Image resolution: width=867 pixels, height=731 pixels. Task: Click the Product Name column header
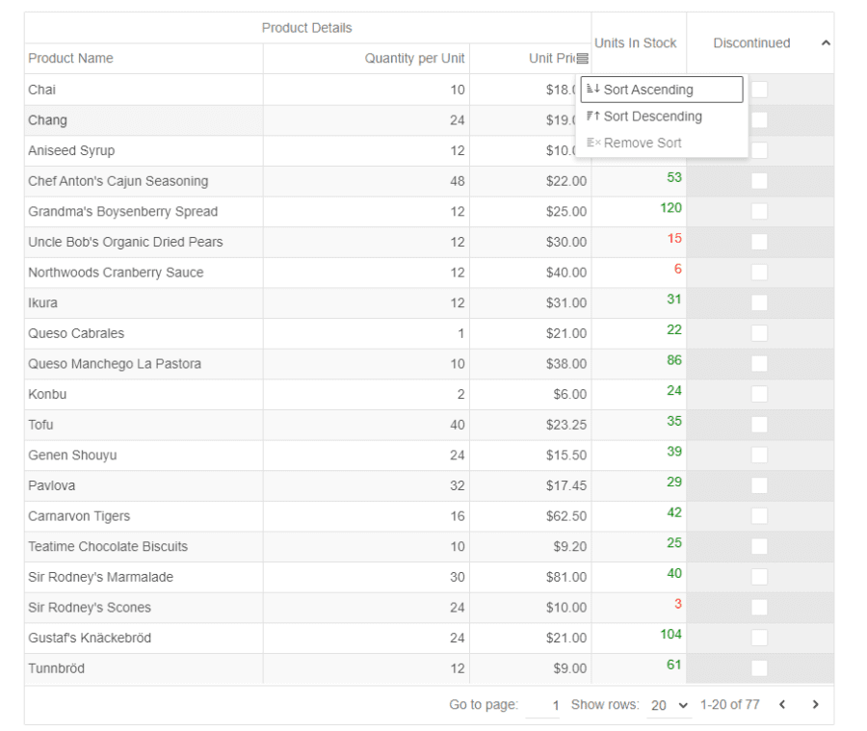point(70,59)
